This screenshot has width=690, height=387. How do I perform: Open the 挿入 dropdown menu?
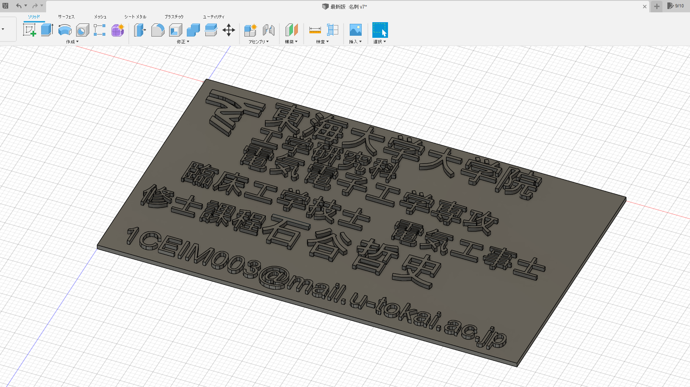click(x=355, y=41)
